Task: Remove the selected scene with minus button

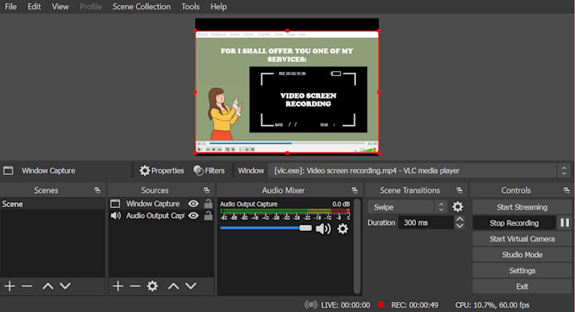Action: [27, 286]
